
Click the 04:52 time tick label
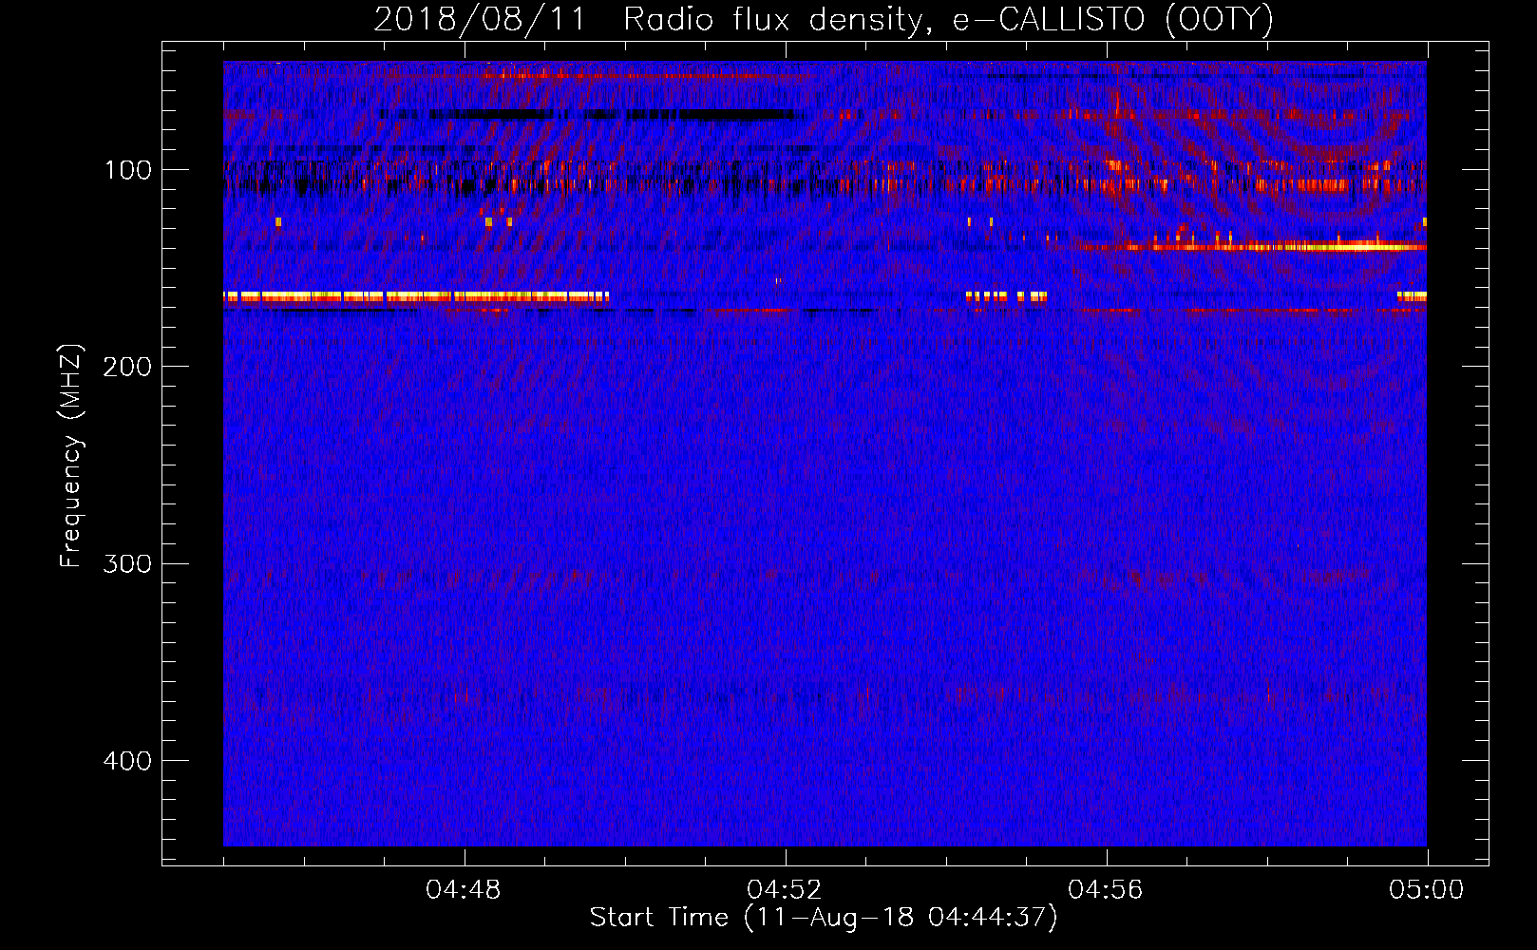tap(785, 890)
